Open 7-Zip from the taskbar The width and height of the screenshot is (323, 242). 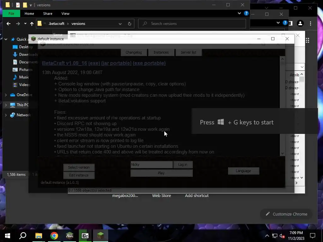click(x=85, y=236)
